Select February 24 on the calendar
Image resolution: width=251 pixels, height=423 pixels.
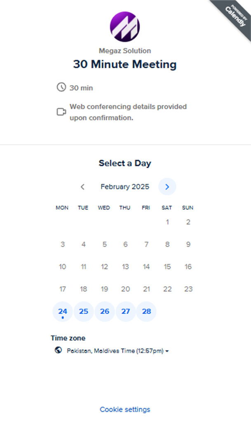click(x=63, y=311)
